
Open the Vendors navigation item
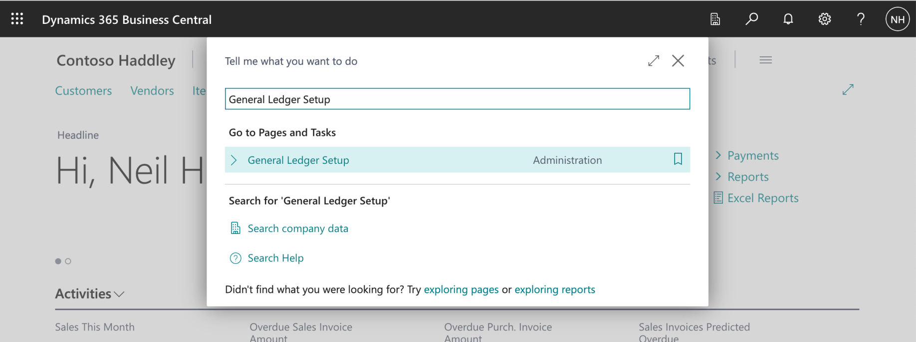152,91
